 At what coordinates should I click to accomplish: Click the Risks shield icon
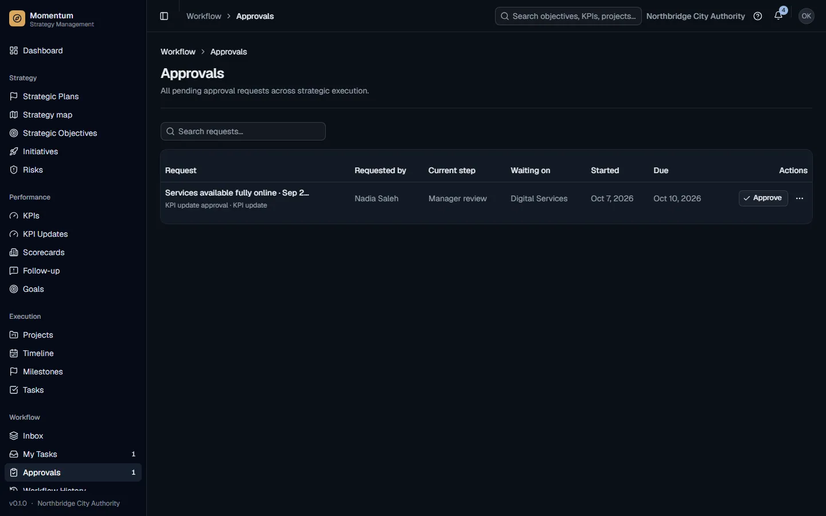click(14, 170)
